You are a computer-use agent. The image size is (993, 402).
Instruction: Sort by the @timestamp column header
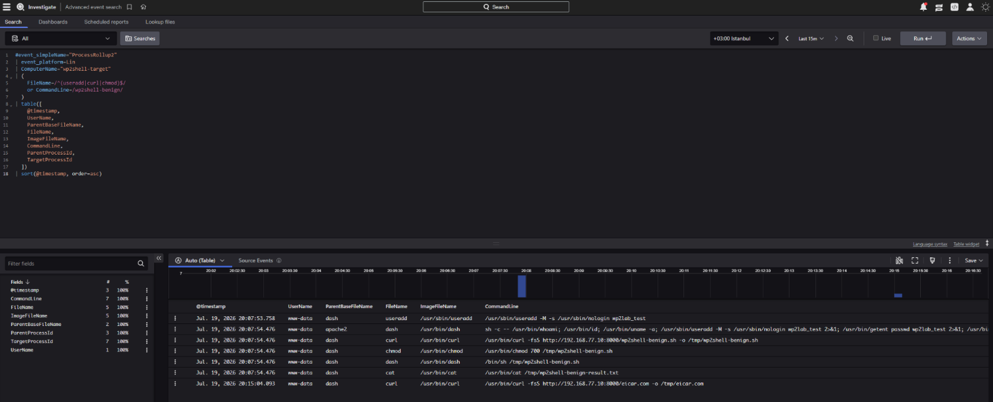pyautogui.click(x=211, y=306)
